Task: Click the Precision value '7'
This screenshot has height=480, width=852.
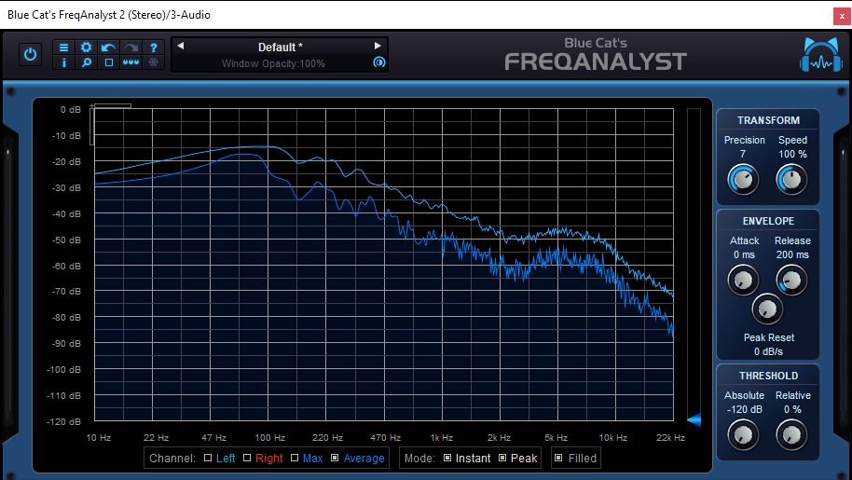Action: tap(743, 154)
